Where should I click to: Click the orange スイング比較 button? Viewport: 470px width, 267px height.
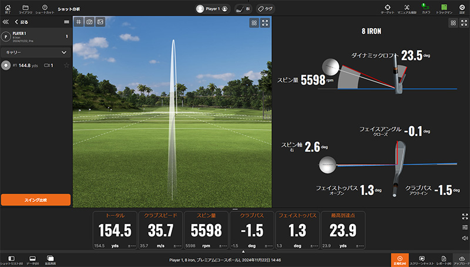click(x=36, y=200)
